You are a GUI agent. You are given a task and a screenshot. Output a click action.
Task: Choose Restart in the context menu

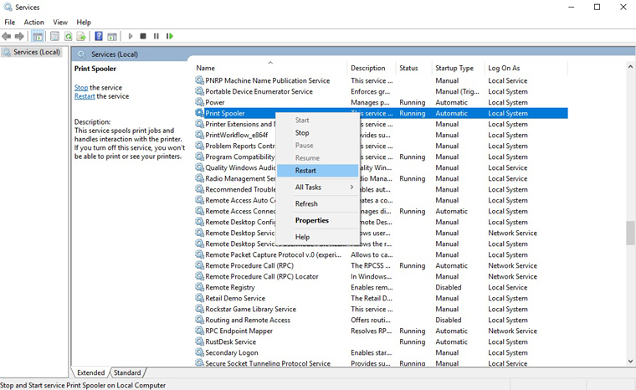point(318,171)
